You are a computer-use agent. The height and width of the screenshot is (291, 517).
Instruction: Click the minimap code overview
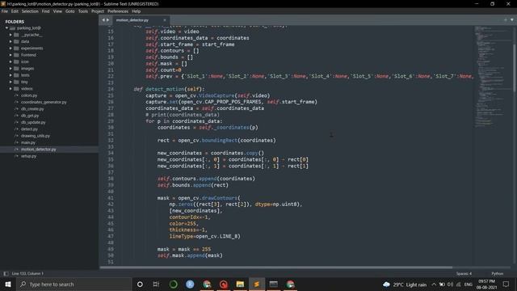click(492, 76)
